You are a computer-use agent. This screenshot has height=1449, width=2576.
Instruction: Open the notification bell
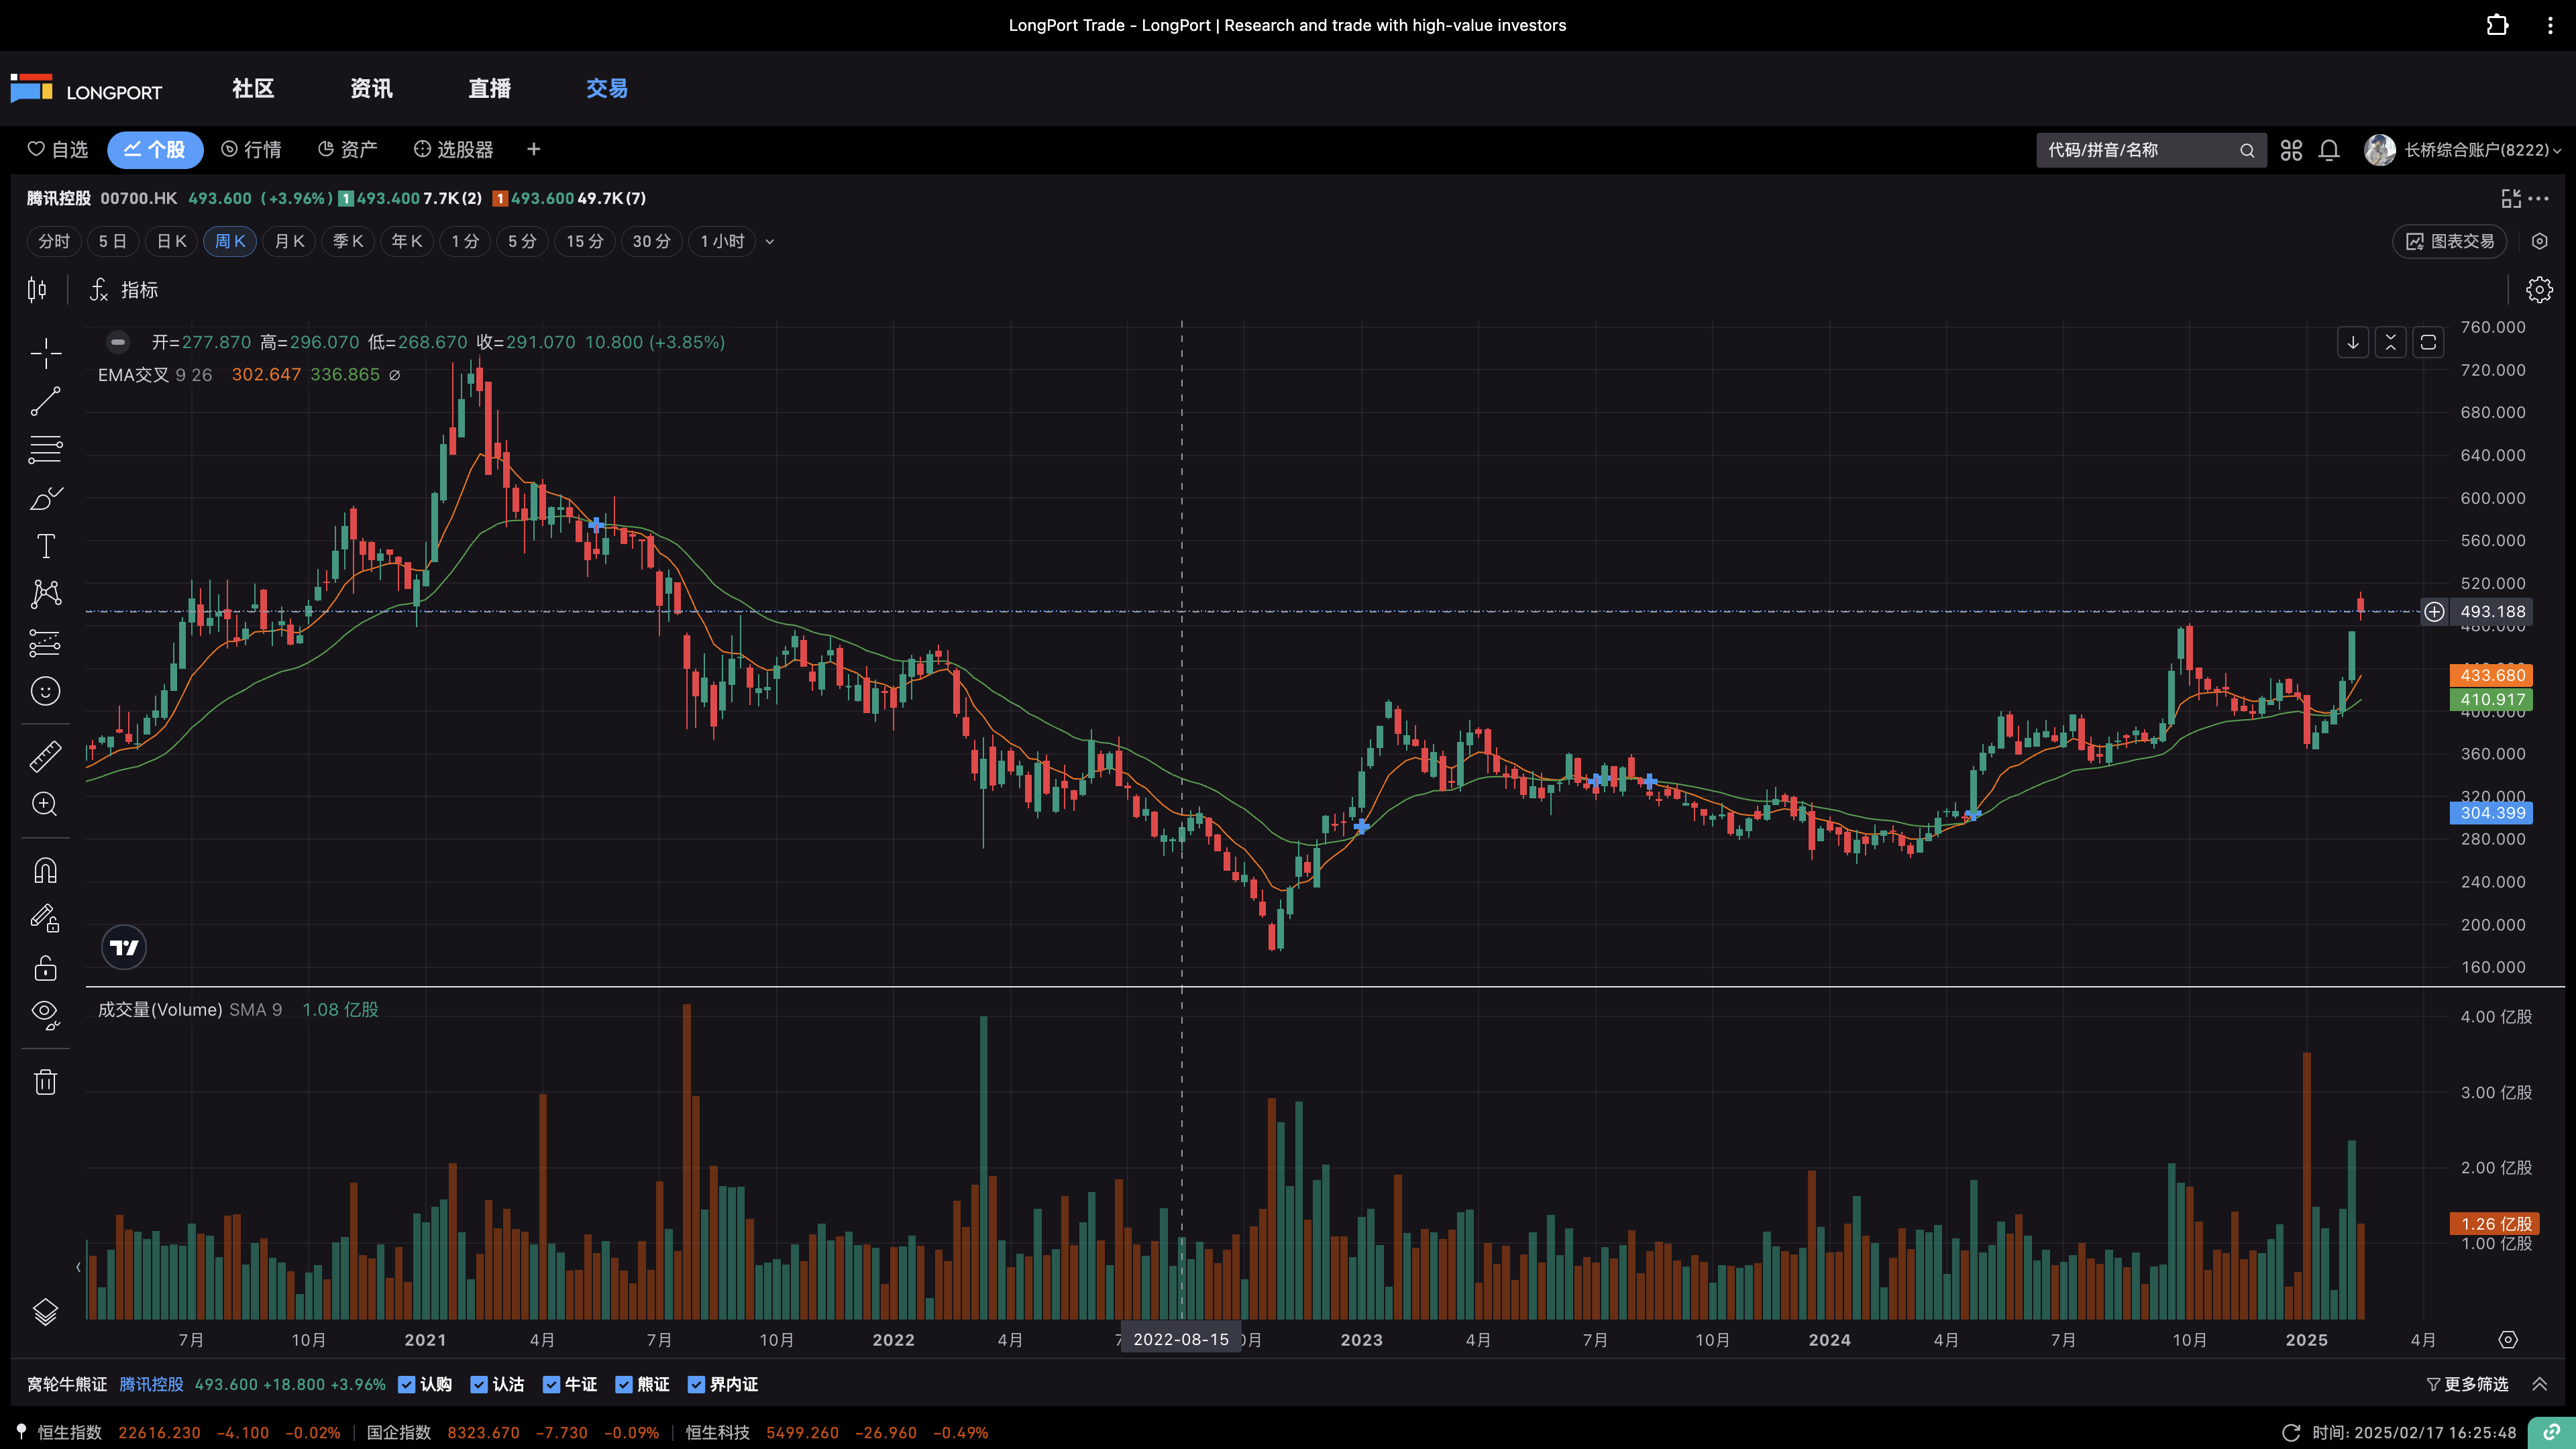coord(2329,150)
